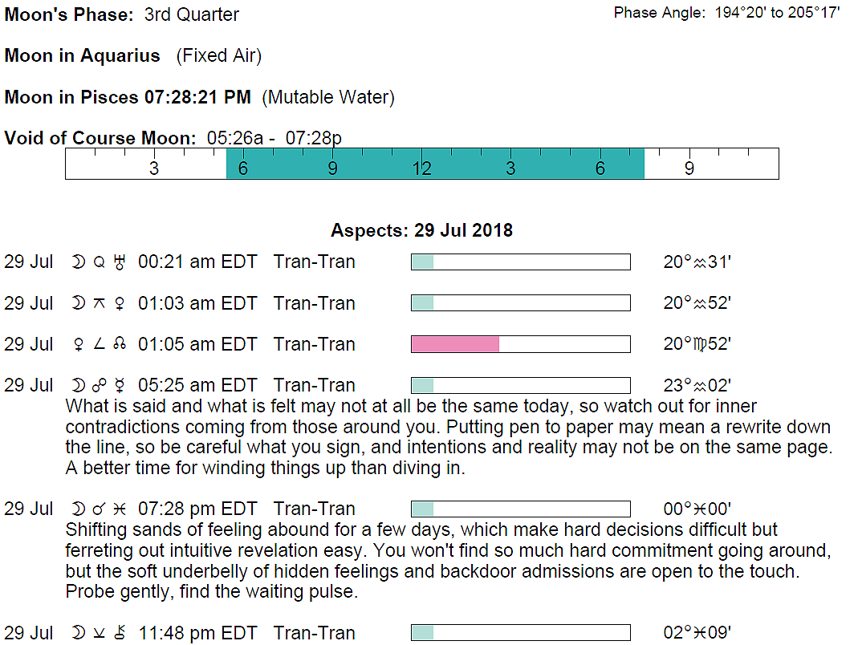Click the "Moon in Pisces 07:28:21 PM" label
854x645 pixels.
tap(128, 98)
